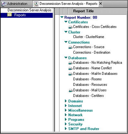Image resolution: width=128 pixels, height=134 pixels.
Task: Select the Network category label
Action: pyautogui.click(x=75, y=115)
